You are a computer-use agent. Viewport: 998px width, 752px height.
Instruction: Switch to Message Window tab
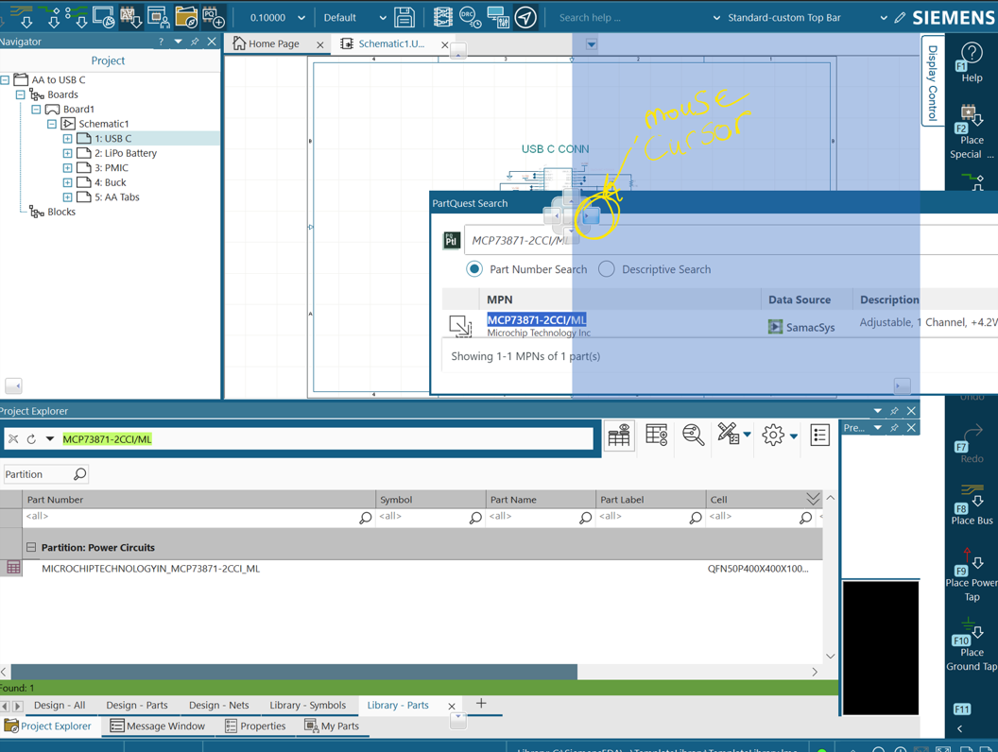click(x=157, y=726)
